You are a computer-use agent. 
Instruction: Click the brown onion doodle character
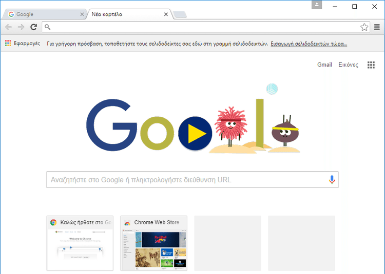coord(285,131)
